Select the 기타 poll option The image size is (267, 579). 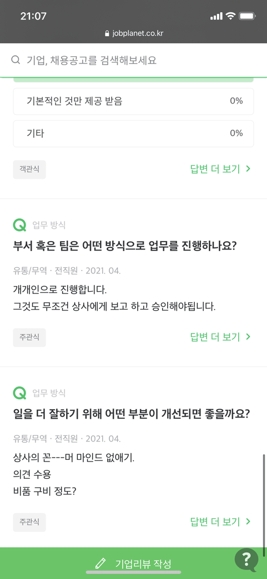click(x=133, y=134)
